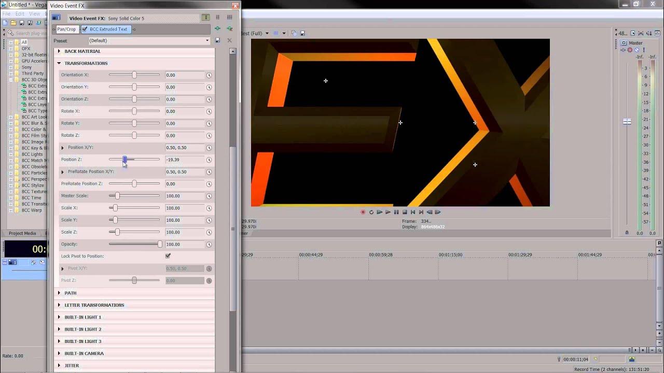Click the split-pane view icon in FX header
The image size is (664, 373).
click(x=218, y=18)
